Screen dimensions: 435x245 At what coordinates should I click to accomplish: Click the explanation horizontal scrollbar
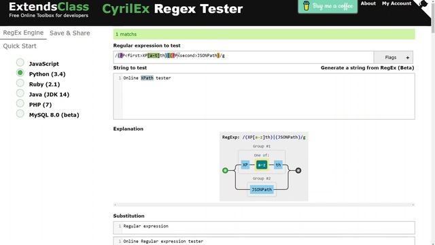[264, 205]
